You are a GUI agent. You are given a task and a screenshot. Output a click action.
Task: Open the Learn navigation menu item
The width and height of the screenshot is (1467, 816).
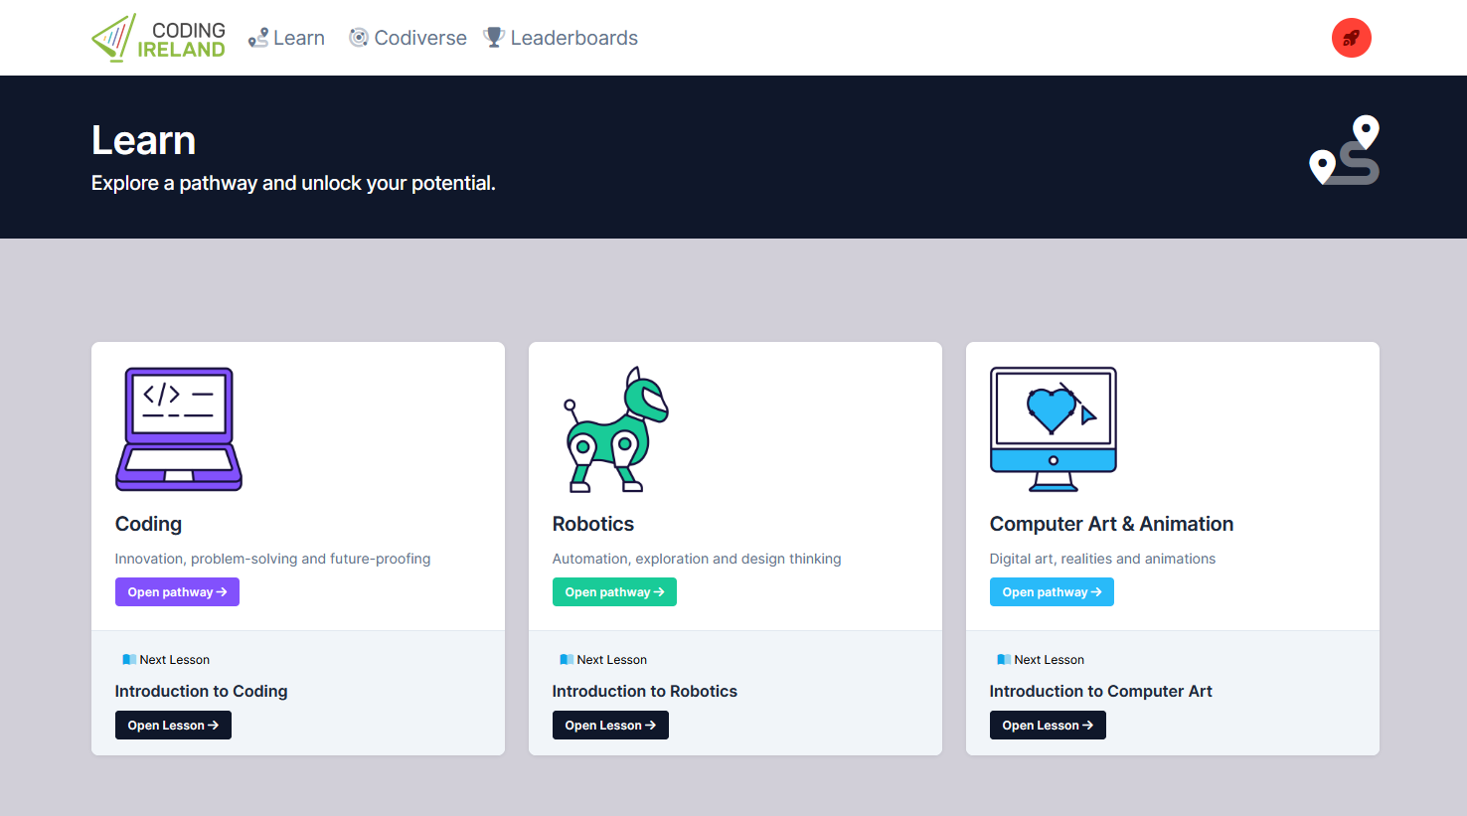(x=298, y=38)
